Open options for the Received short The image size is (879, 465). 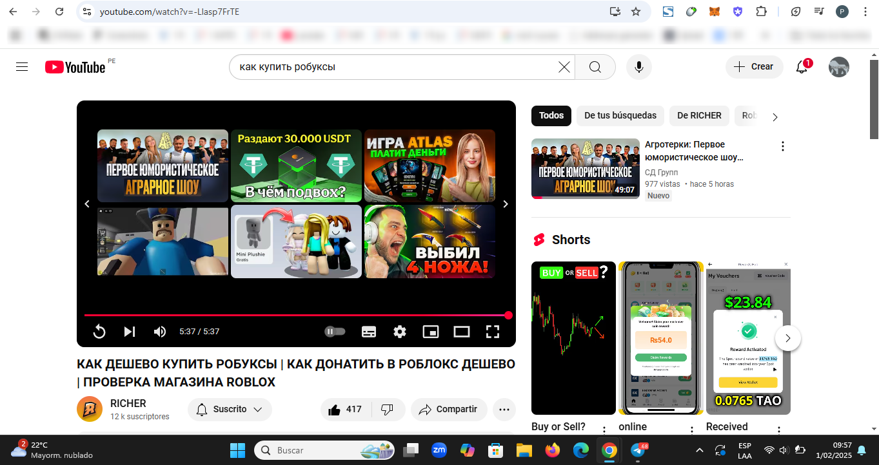(x=779, y=430)
